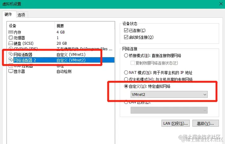Click the 高级(V)... button
The width and height of the screenshot is (225, 144).
pos(206,124)
